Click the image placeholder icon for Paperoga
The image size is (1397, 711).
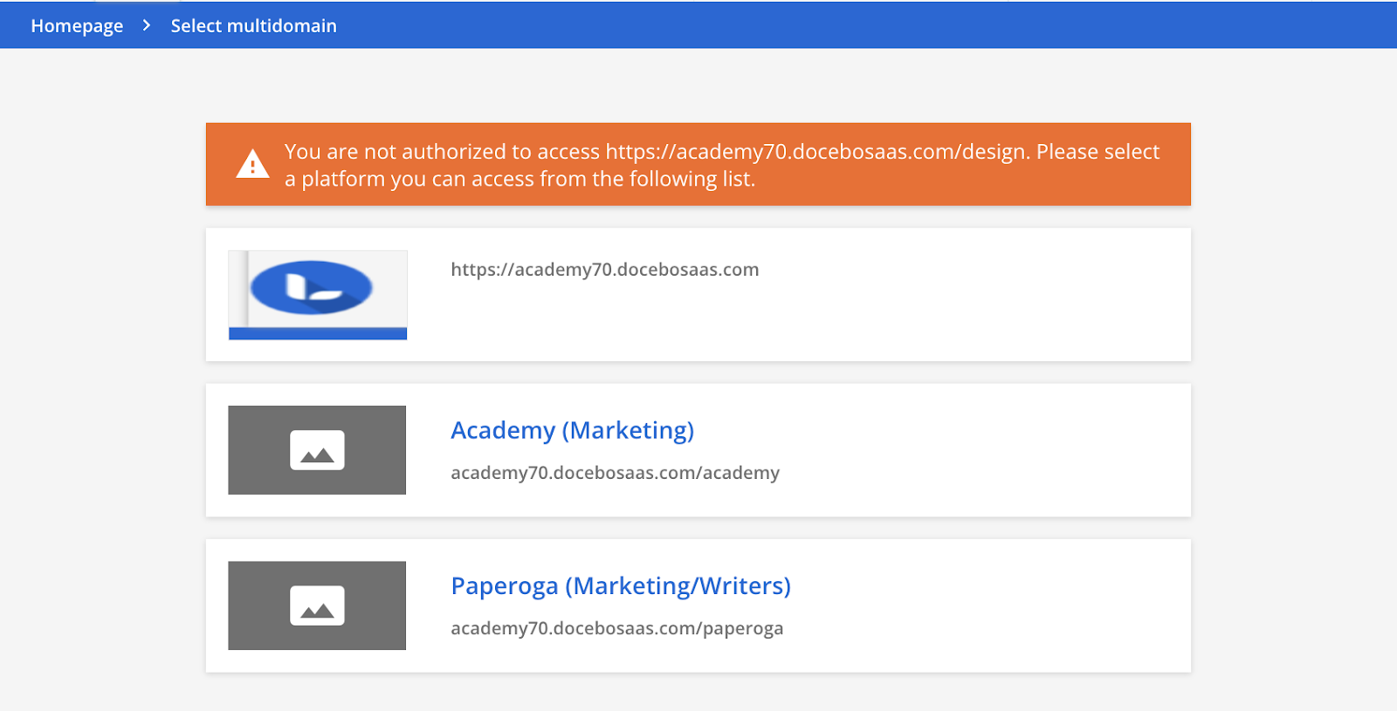click(317, 605)
